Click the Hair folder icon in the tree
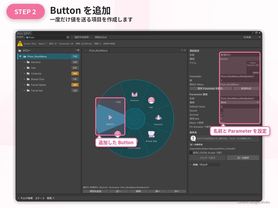278x208 pixels. coord(28,68)
